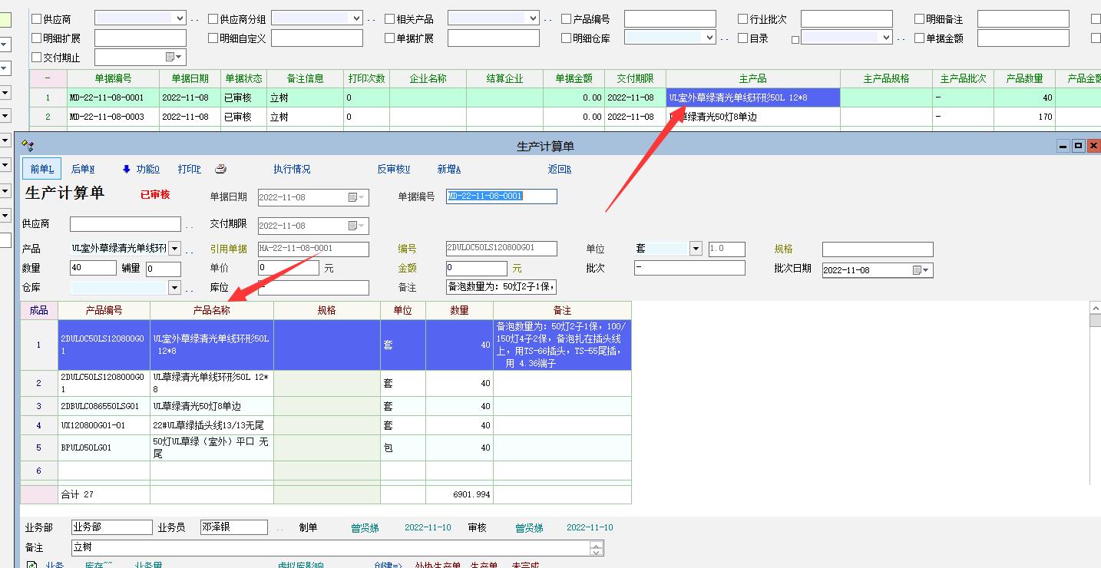Click the 单据编号 input field
This screenshot has height=568, width=1101.
501,196
